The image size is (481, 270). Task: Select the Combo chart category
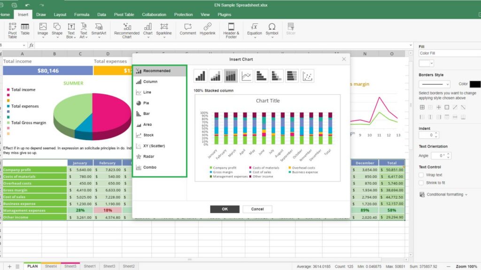click(160, 167)
